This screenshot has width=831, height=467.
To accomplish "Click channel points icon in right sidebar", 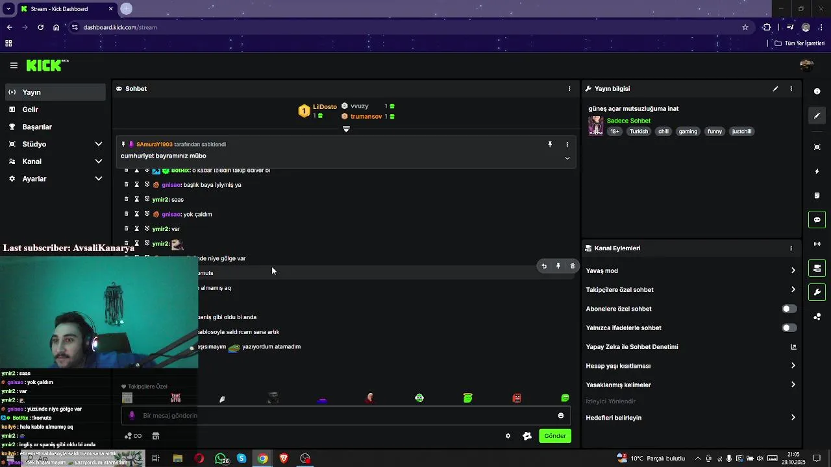I will 817,317.
